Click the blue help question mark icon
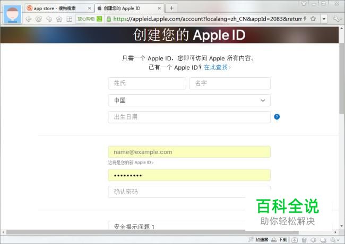This screenshot has width=345, height=244. pos(277,117)
